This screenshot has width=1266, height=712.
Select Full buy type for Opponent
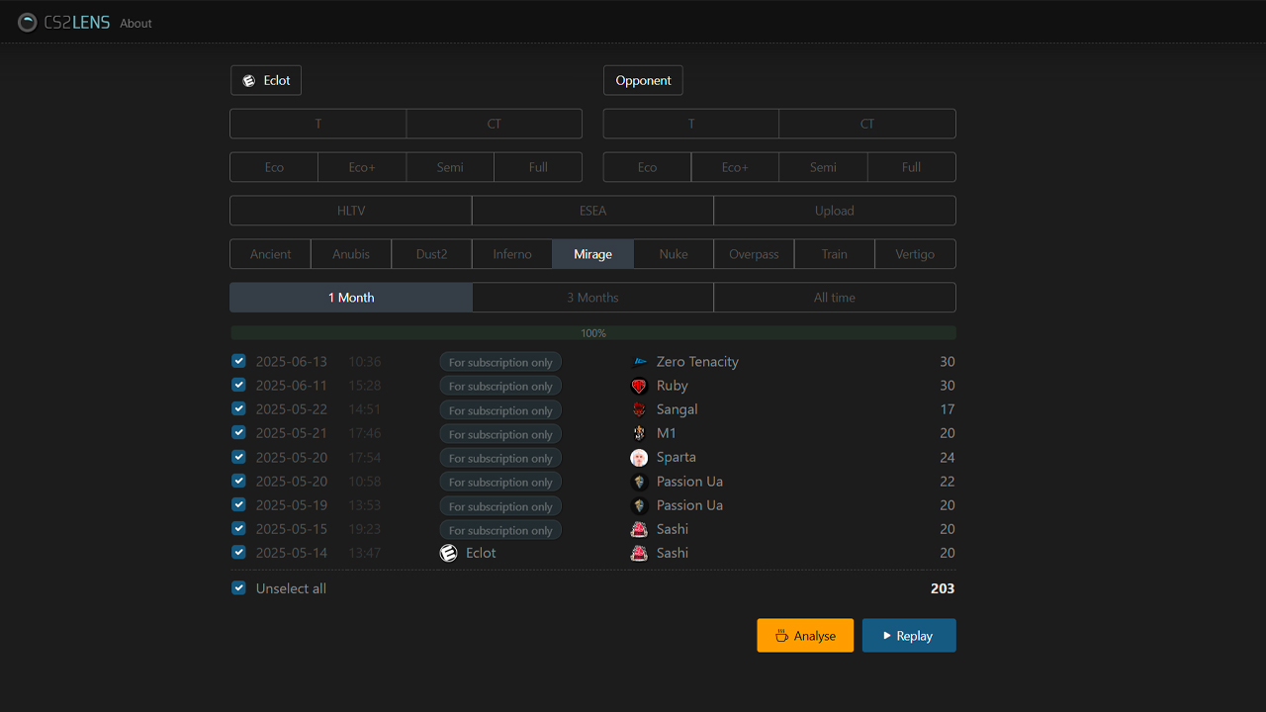912,167
